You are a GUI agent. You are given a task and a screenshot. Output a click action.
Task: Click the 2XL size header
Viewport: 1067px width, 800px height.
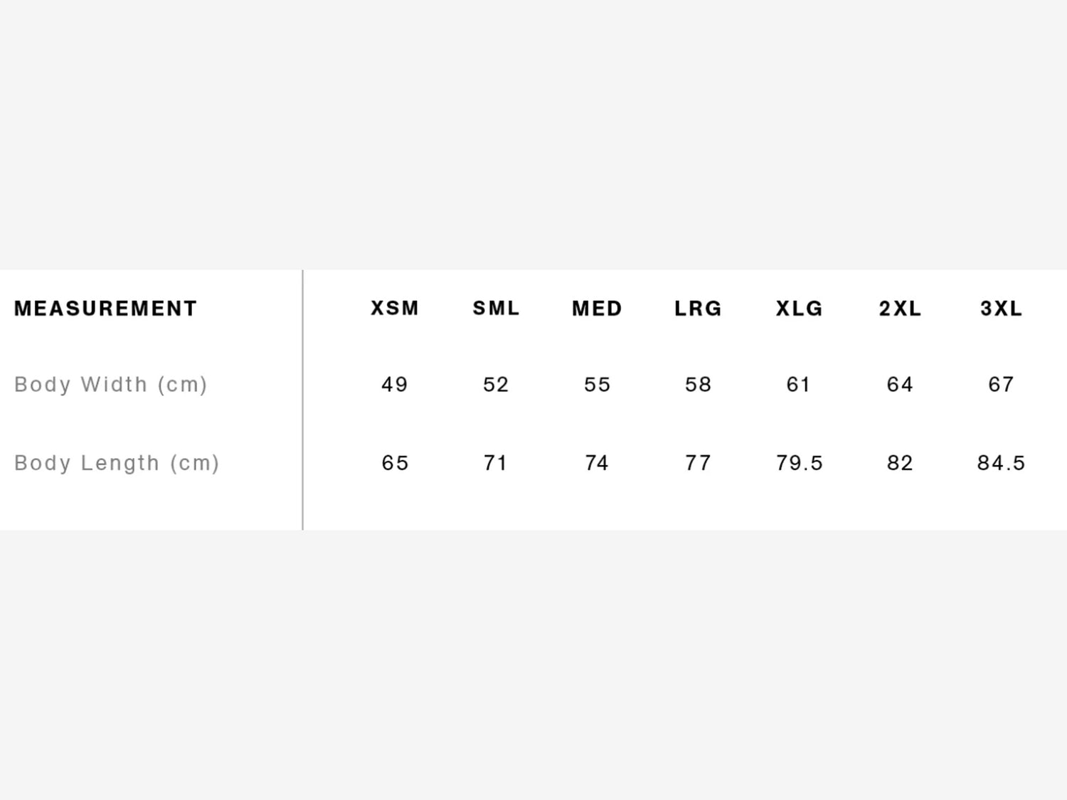coord(900,309)
